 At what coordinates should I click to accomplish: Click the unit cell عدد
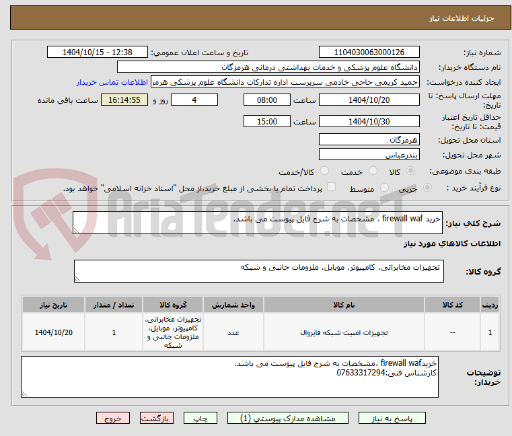[233, 333]
